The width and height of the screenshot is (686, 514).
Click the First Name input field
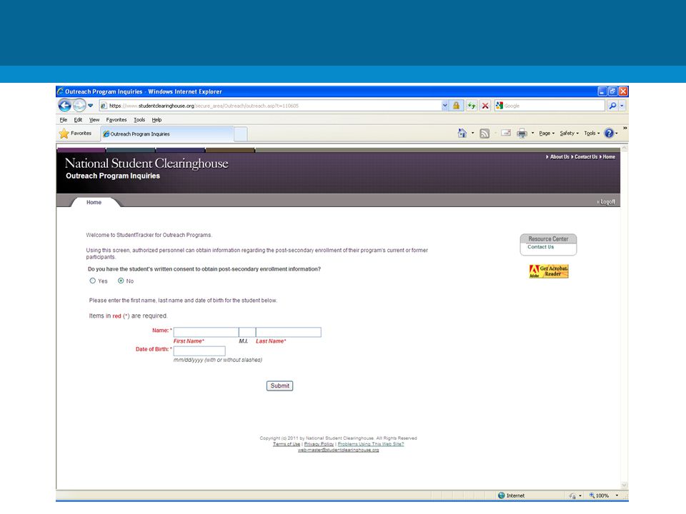(206, 332)
